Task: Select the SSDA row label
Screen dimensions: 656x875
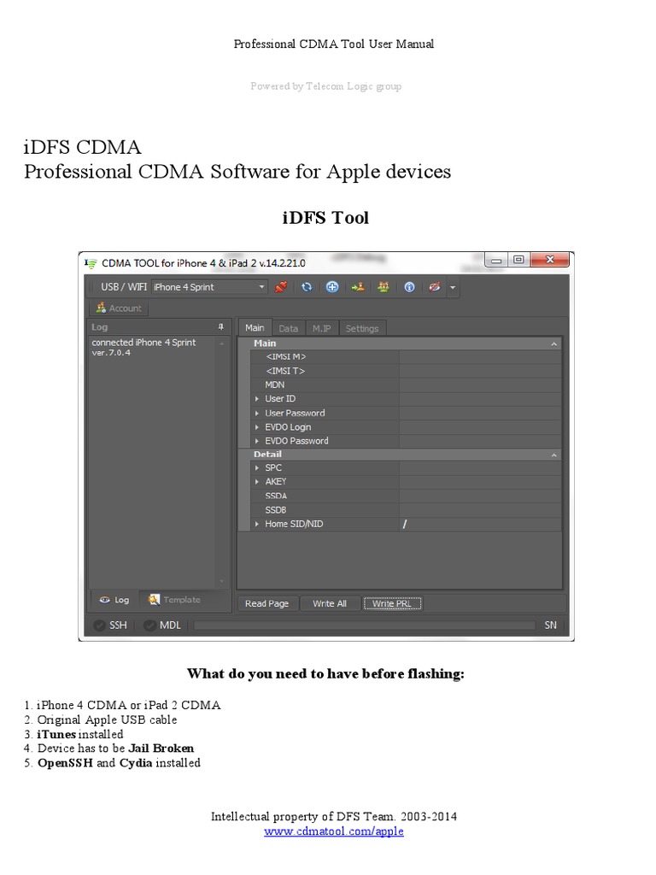Action: 276,496
